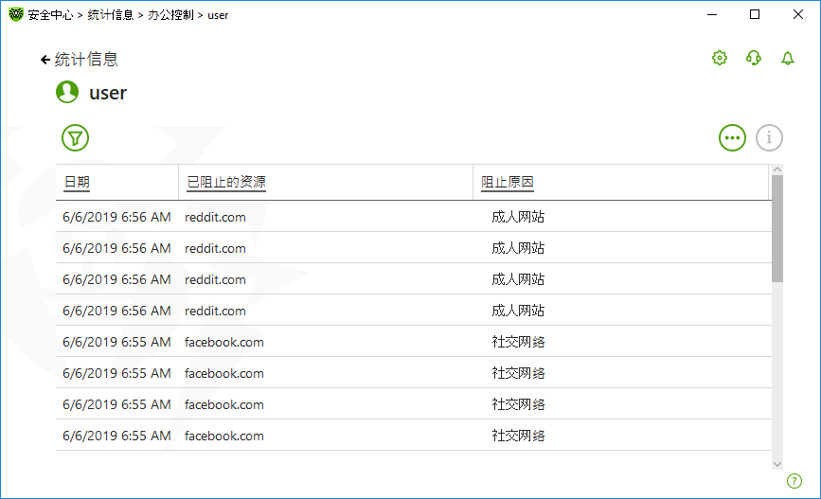Click the support headset icon
Screen dimensions: 821x499
click(754, 59)
